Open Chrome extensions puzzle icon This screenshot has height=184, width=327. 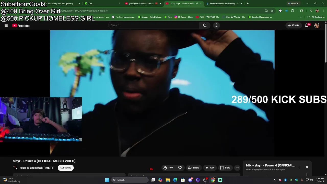coord(293,11)
